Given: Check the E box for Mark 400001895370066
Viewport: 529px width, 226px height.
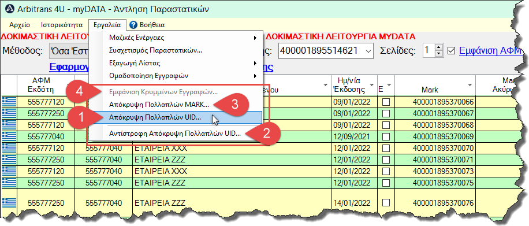Looking at the screenshot, I should tap(386, 102).
